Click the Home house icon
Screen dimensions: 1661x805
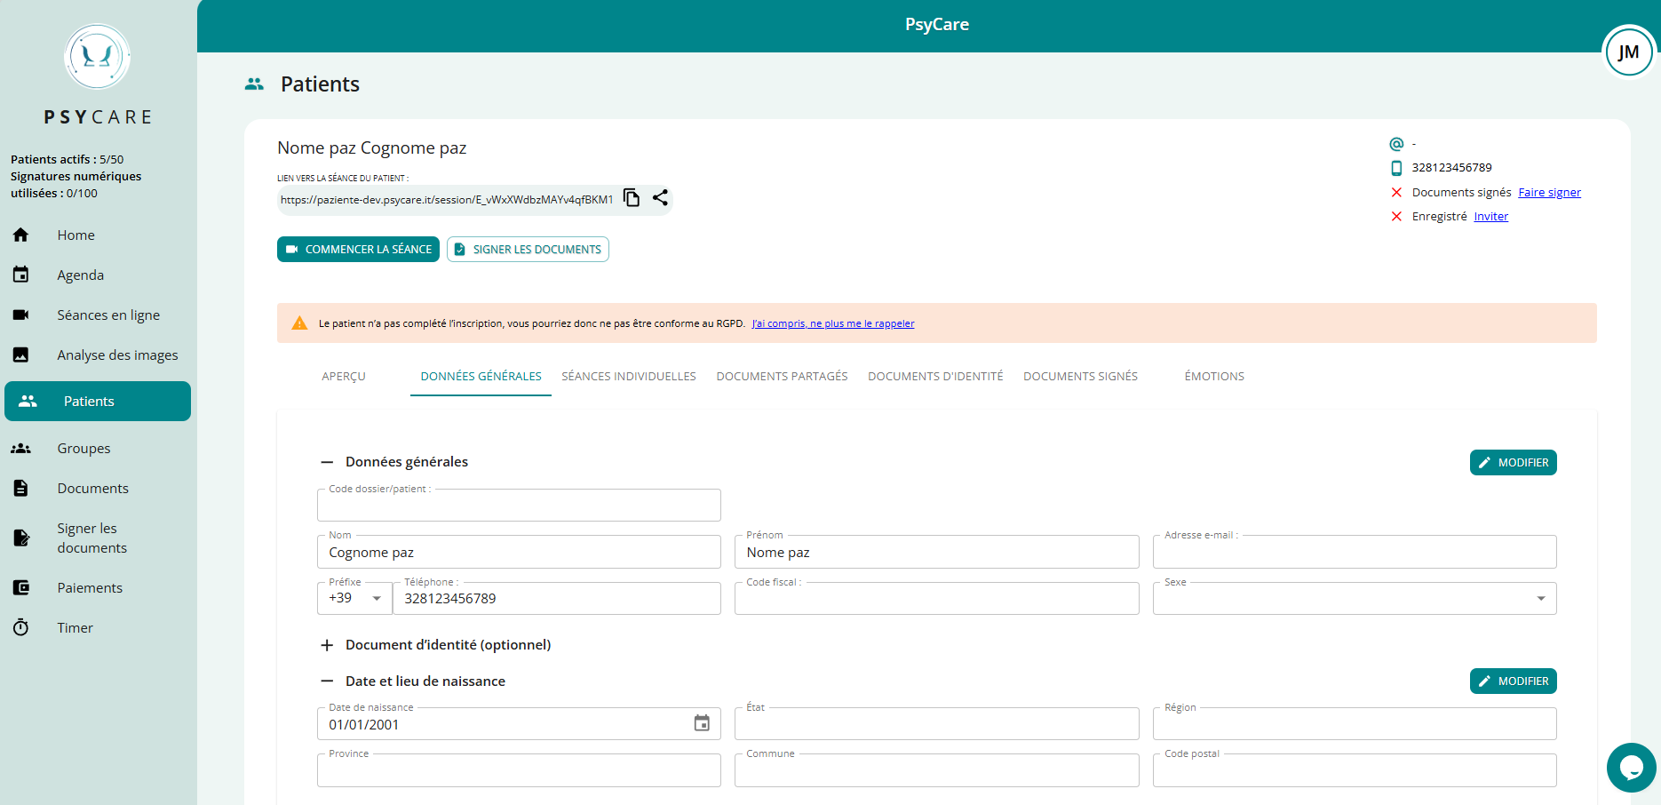[x=20, y=235]
